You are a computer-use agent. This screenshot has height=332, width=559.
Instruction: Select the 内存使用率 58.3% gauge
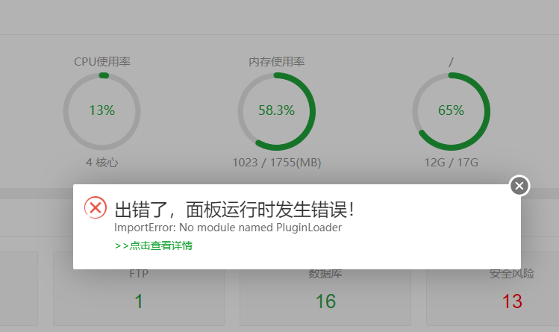[x=277, y=111]
